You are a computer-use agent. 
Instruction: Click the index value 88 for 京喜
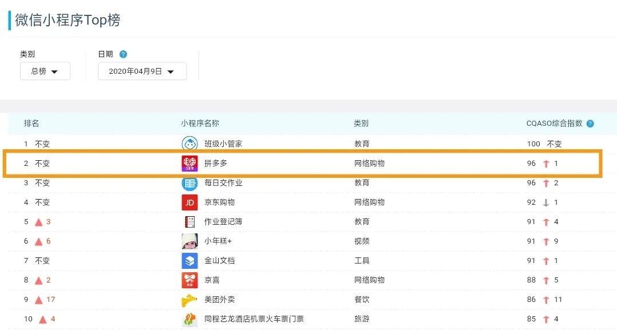point(532,280)
